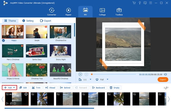Click the playback progress slider
This screenshot has width=171, height=111.
(x=113, y=74)
